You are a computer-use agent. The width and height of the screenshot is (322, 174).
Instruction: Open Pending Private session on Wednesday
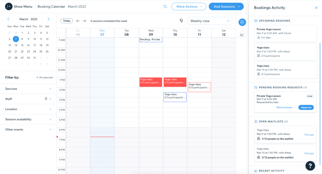click(x=151, y=40)
